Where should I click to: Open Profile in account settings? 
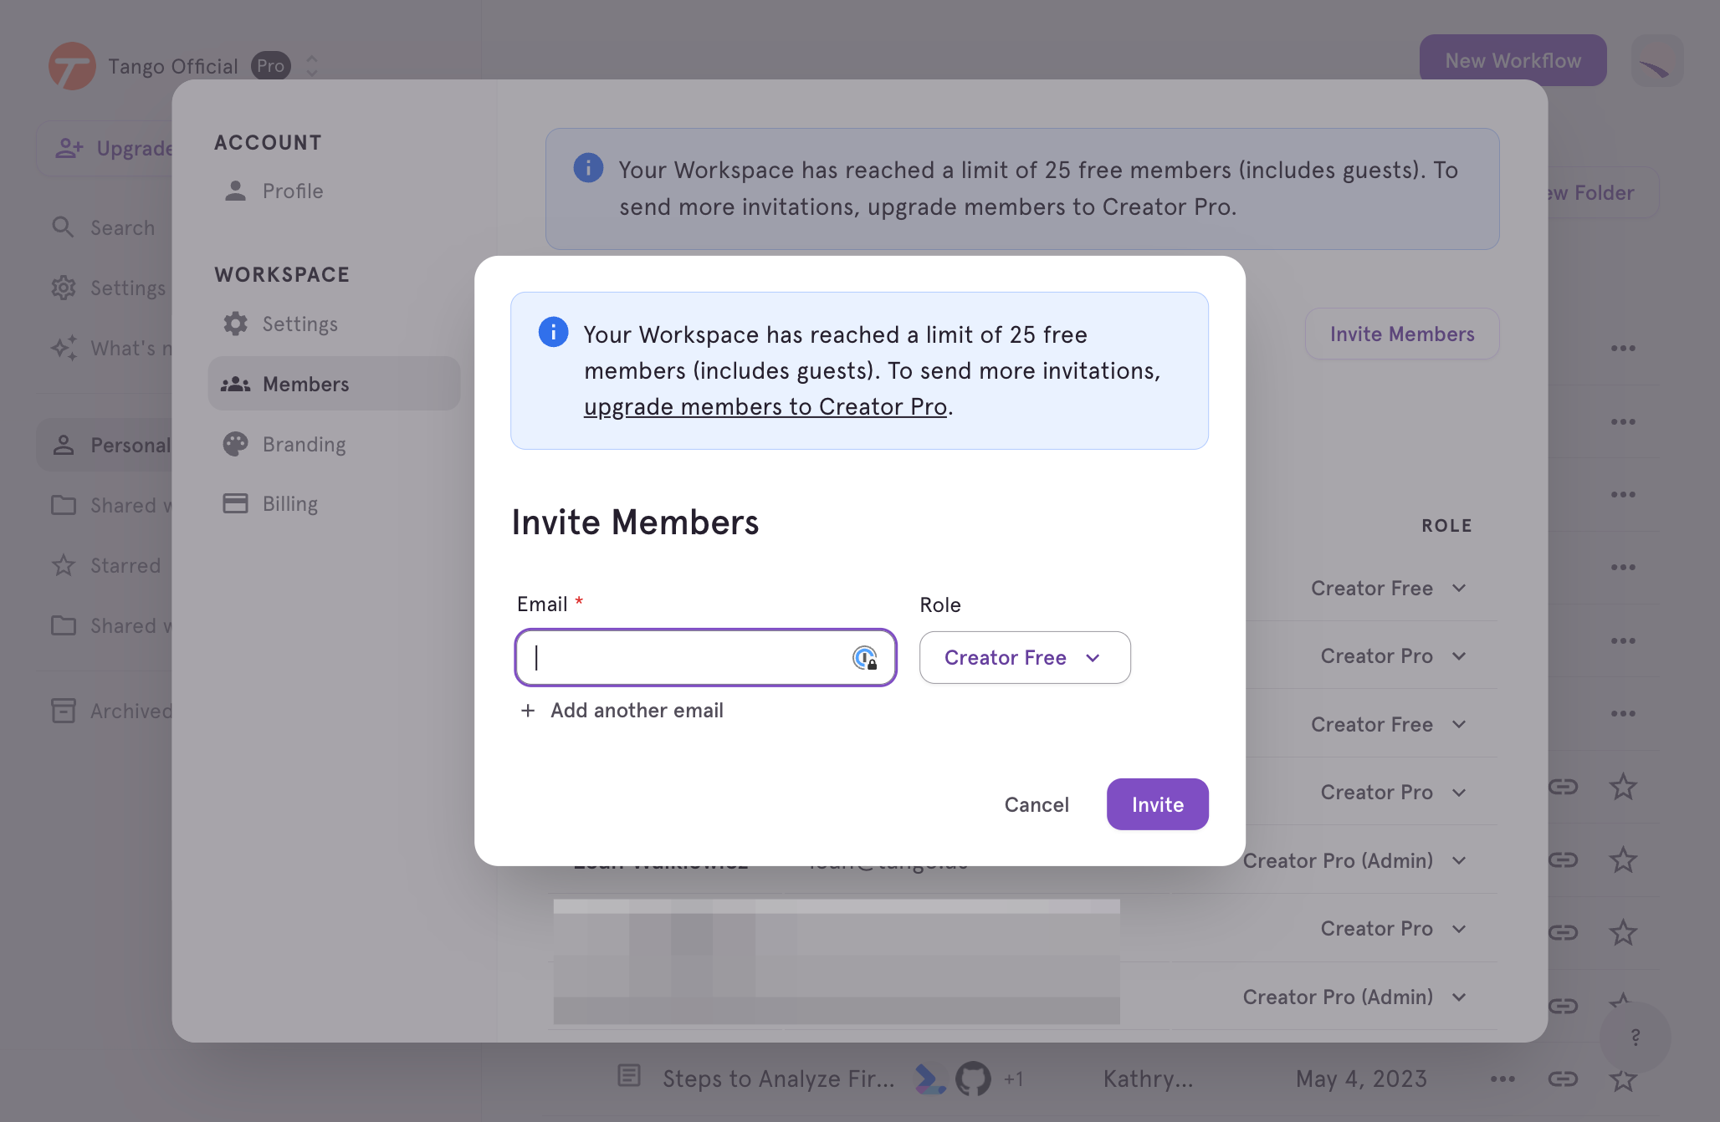coord(274,191)
